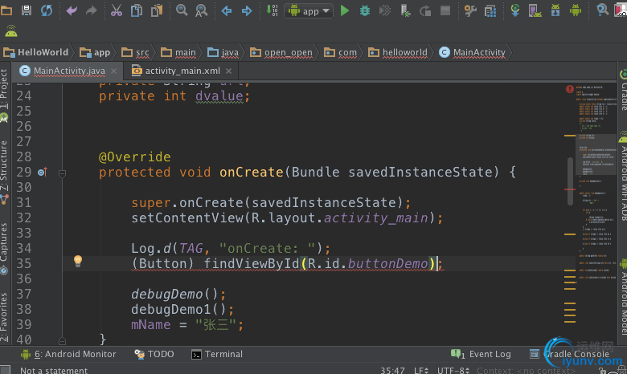Close the activity_main.xml tab

(229, 71)
